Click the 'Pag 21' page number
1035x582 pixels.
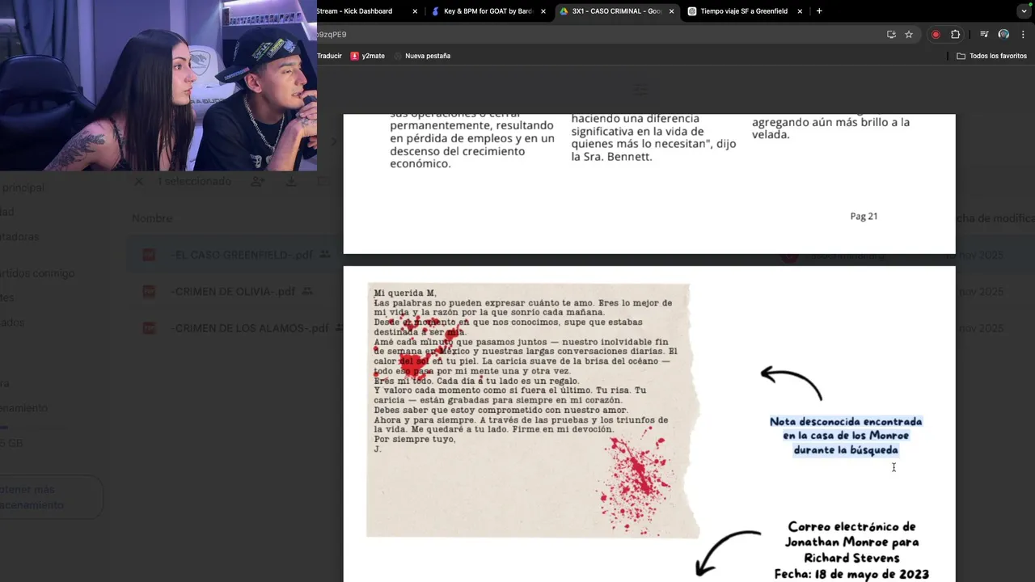tap(864, 216)
